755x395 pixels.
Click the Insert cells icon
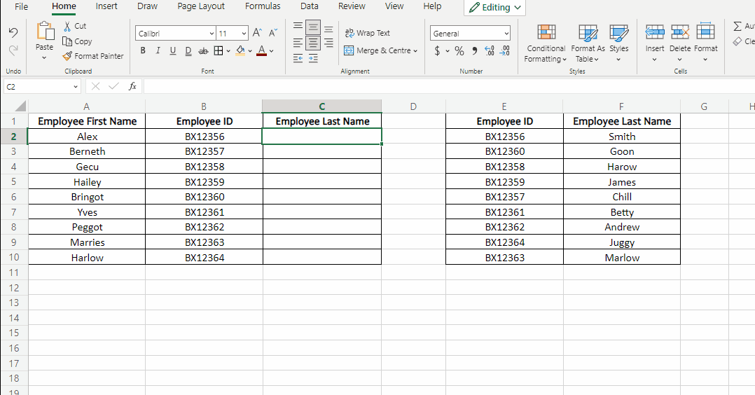(655, 33)
